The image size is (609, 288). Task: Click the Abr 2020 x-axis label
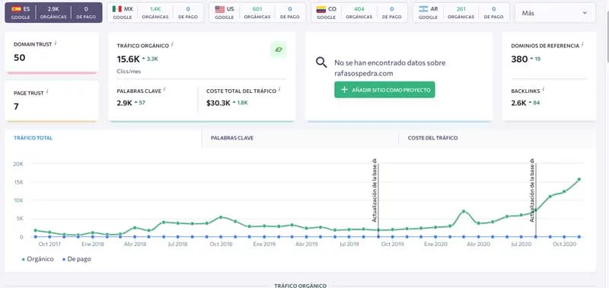click(478, 244)
